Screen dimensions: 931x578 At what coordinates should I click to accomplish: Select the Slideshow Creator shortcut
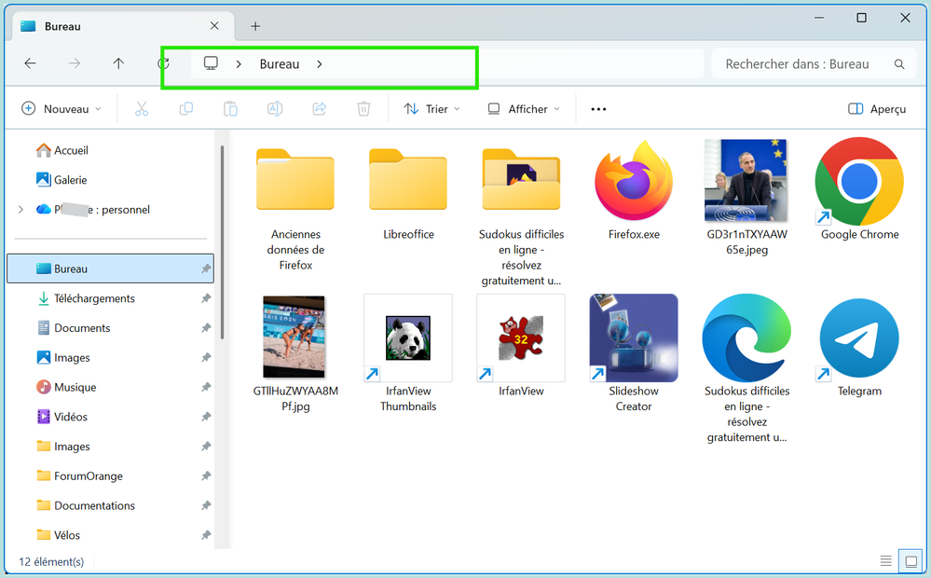[x=634, y=338]
